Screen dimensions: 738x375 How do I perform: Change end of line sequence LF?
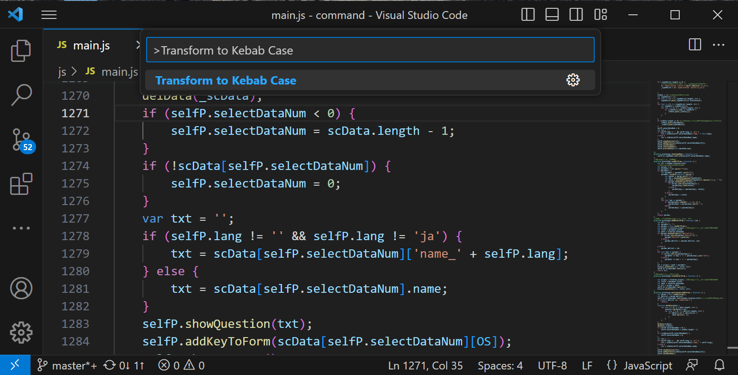point(587,365)
